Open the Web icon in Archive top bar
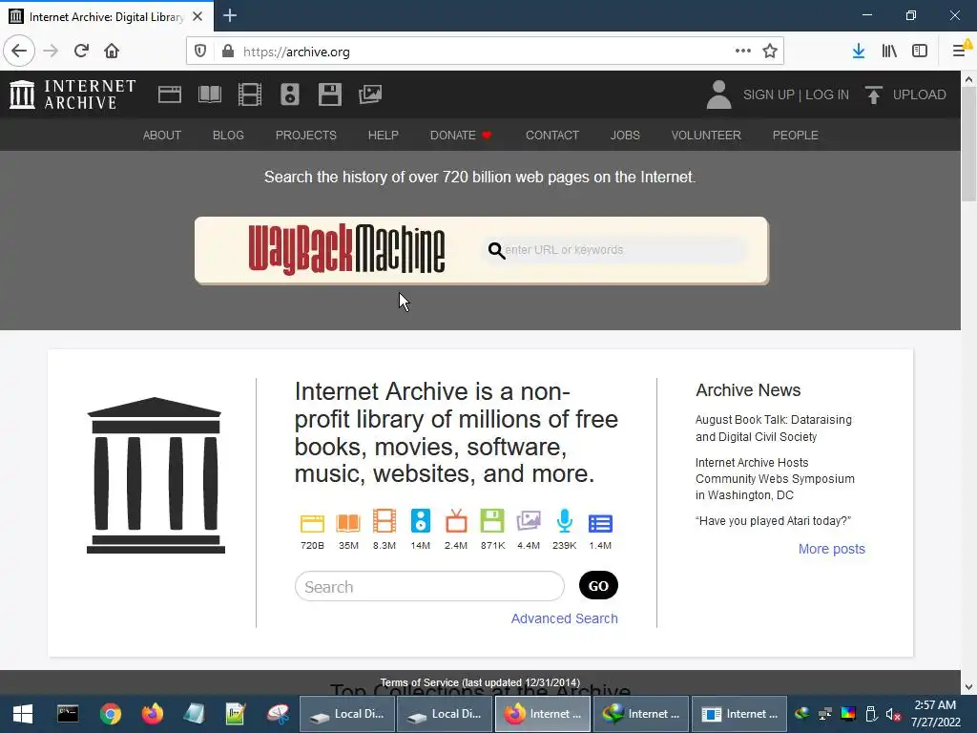 tap(170, 94)
